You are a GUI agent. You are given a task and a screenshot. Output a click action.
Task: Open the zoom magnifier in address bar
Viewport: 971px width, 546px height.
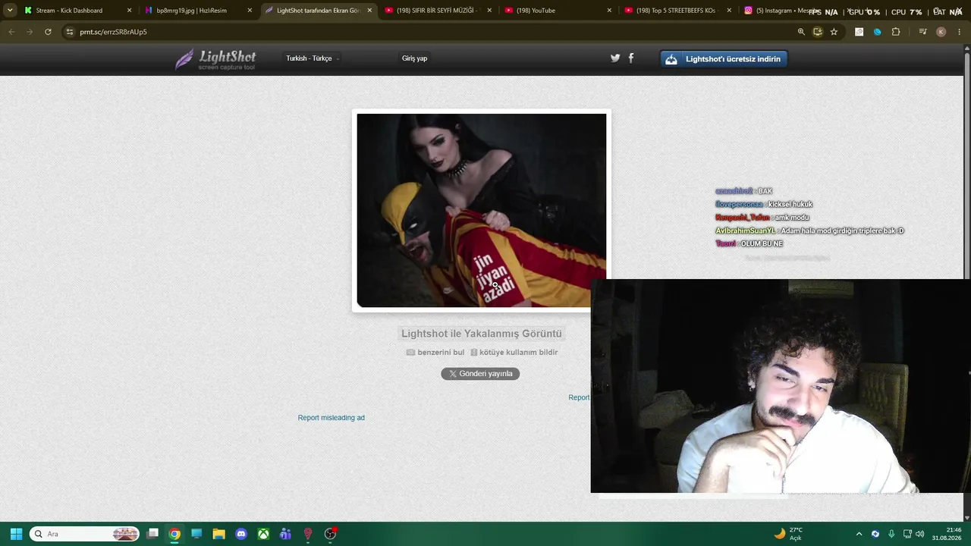pyautogui.click(x=801, y=32)
